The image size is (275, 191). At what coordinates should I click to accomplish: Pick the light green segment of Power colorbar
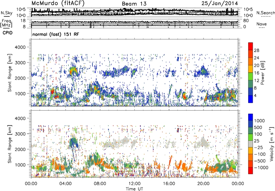[x=251, y=77]
